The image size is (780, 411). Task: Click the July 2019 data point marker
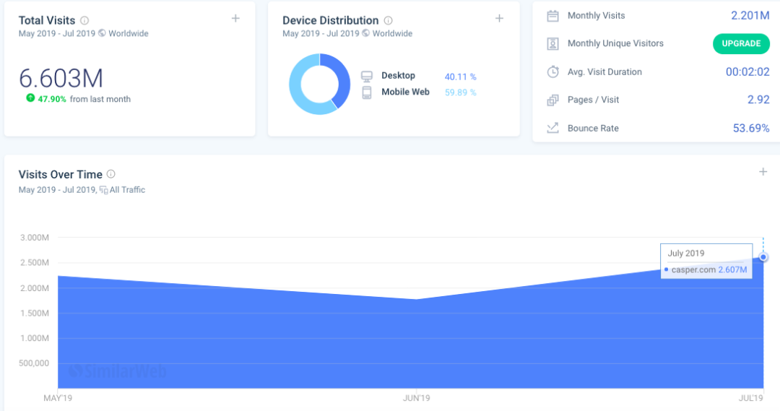coord(763,257)
